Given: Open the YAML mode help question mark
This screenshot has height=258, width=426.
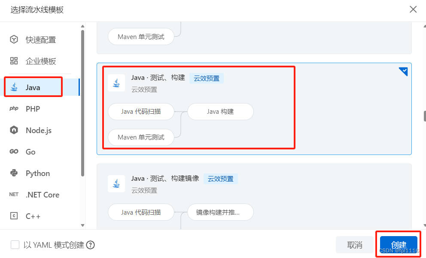Looking at the screenshot, I should (90, 244).
